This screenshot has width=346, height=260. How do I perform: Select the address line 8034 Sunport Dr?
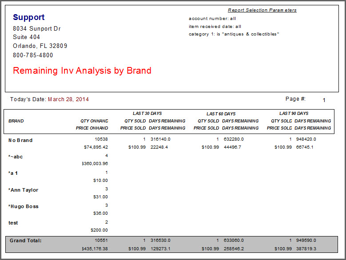[36, 29]
